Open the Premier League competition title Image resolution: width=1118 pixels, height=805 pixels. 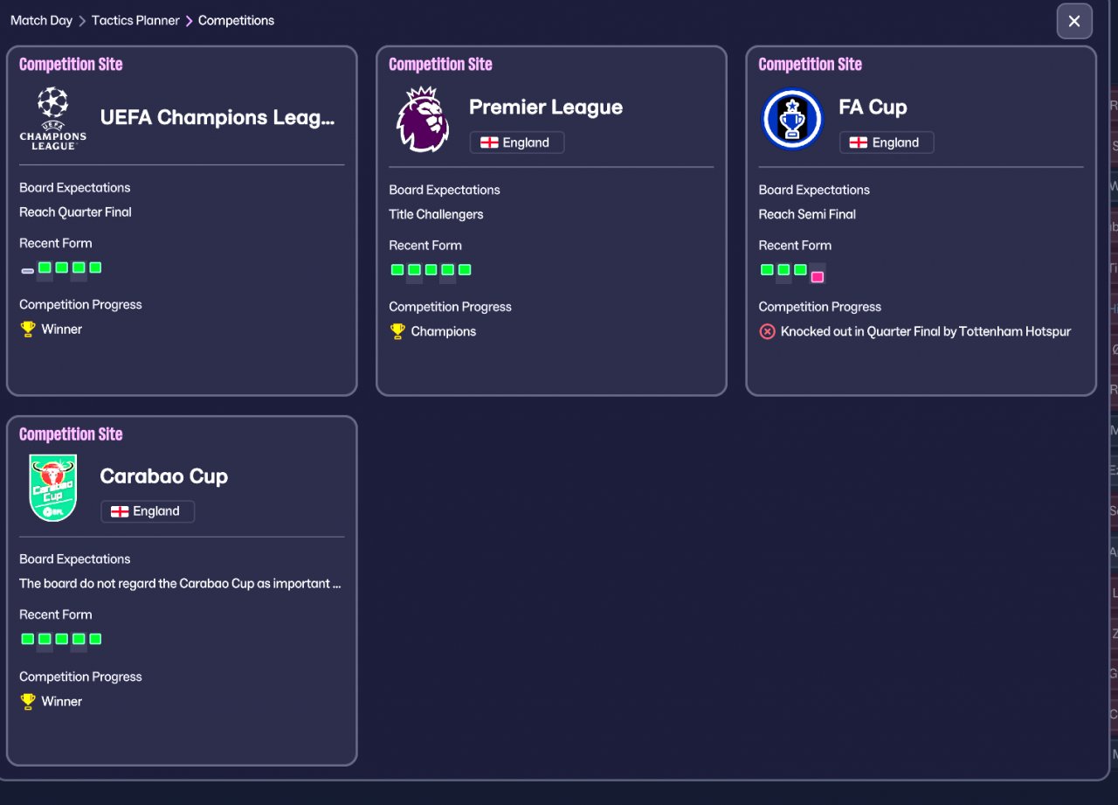point(546,107)
